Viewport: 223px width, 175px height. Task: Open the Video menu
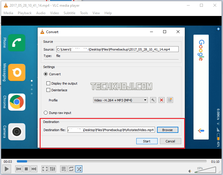55,13
